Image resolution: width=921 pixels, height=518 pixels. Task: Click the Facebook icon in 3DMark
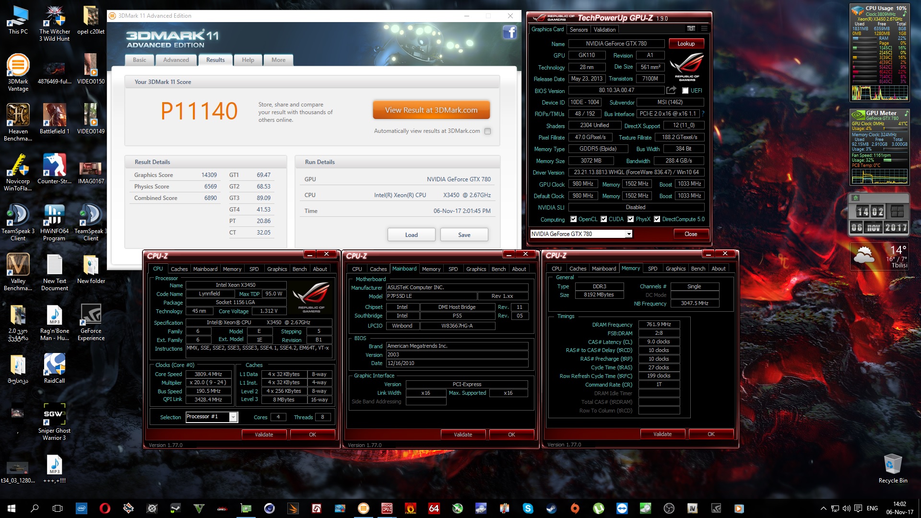pyautogui.click(x=509, y=33)
